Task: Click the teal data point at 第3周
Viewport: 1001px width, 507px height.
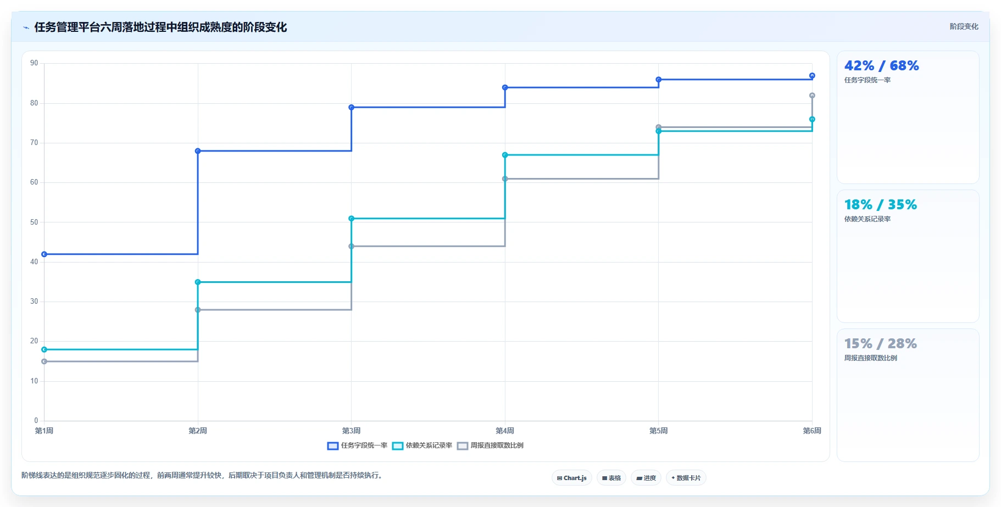Action: pyautogui.click(x=352, y=219)
